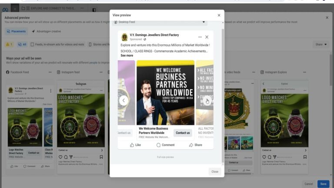
Task: Click the blue Save button
Action: click(x=323, y=184)
